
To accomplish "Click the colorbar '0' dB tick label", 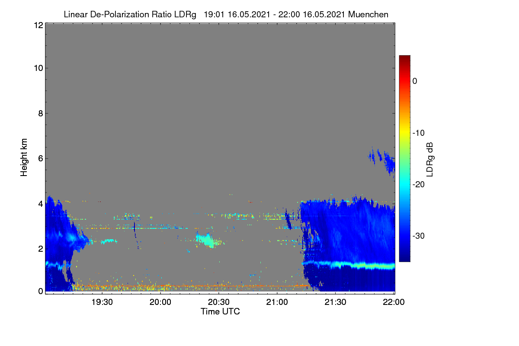I will pyautogui.click(x=415, y=81).
